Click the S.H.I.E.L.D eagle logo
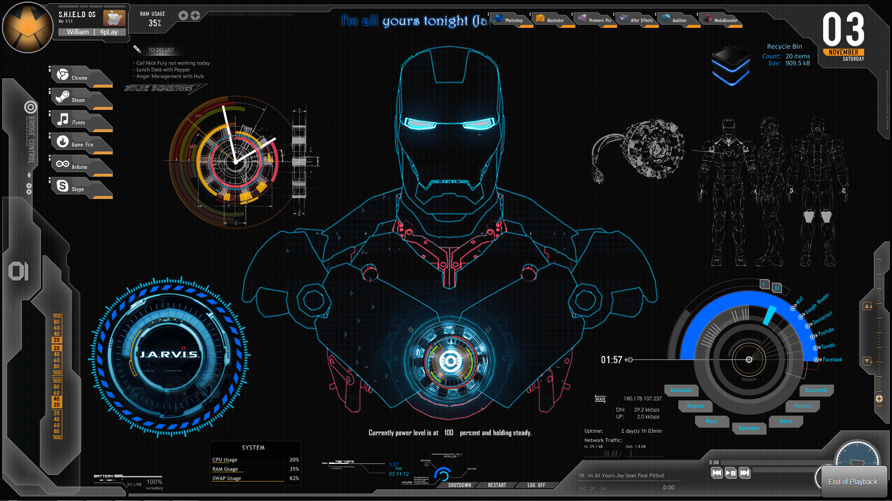 coord(28,28)
